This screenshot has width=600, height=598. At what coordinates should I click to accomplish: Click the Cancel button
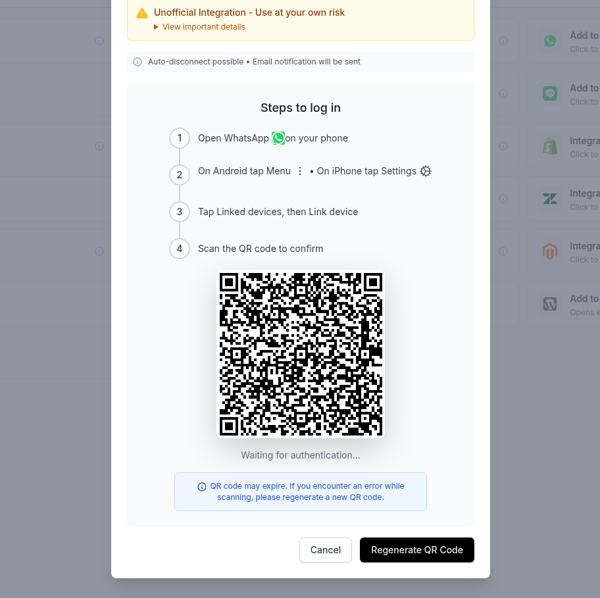coord(325,550)
